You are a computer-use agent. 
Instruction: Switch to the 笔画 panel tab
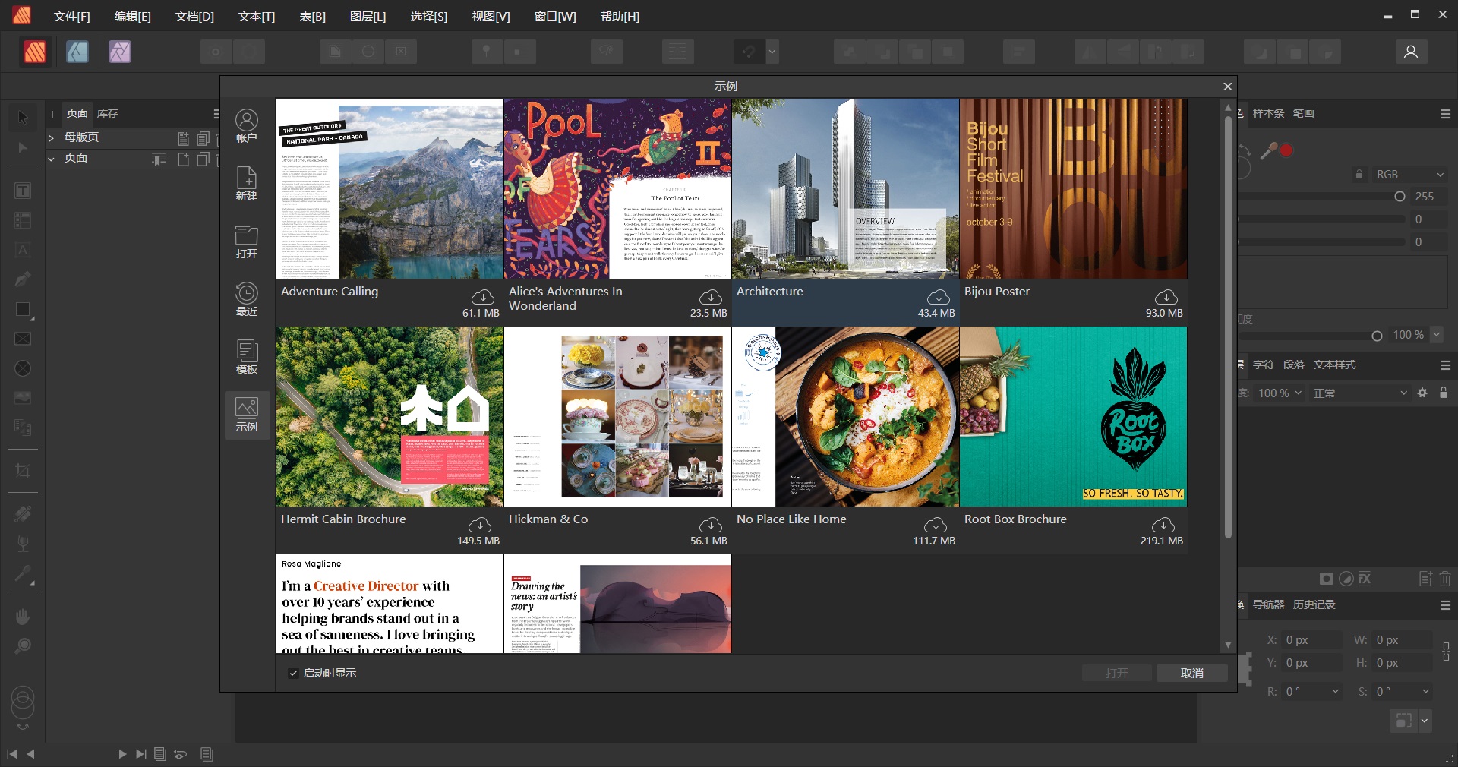coord(1304,113)
